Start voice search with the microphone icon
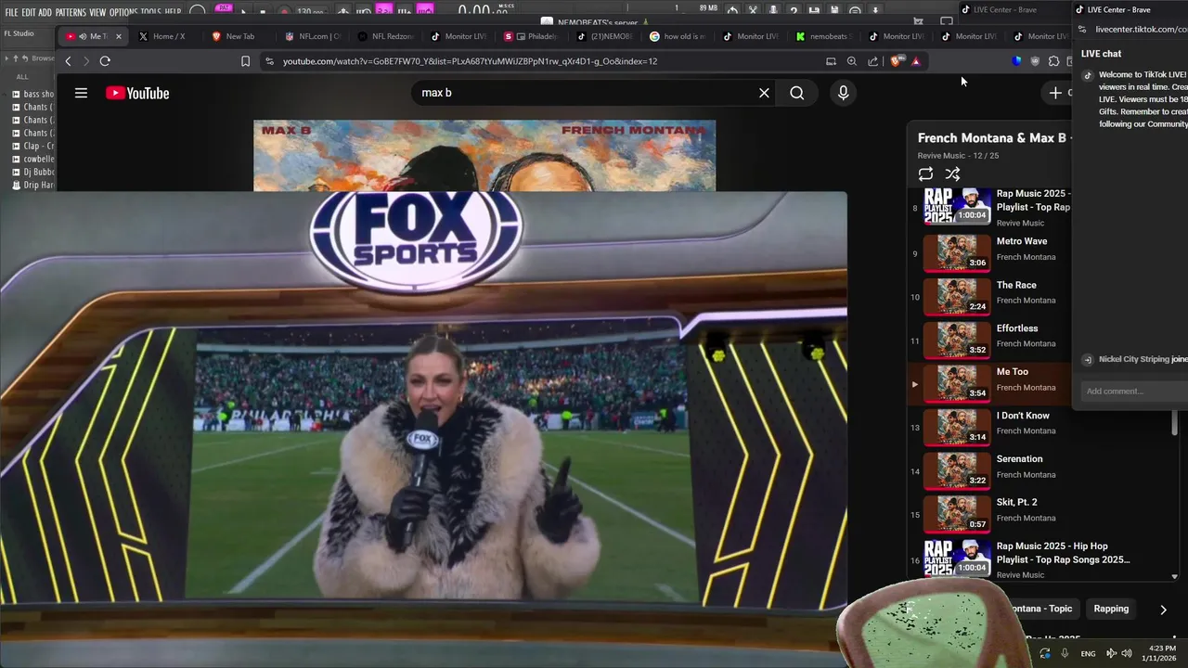Image resolution: width=1188 pixels, height=668 pixels. 843,93
